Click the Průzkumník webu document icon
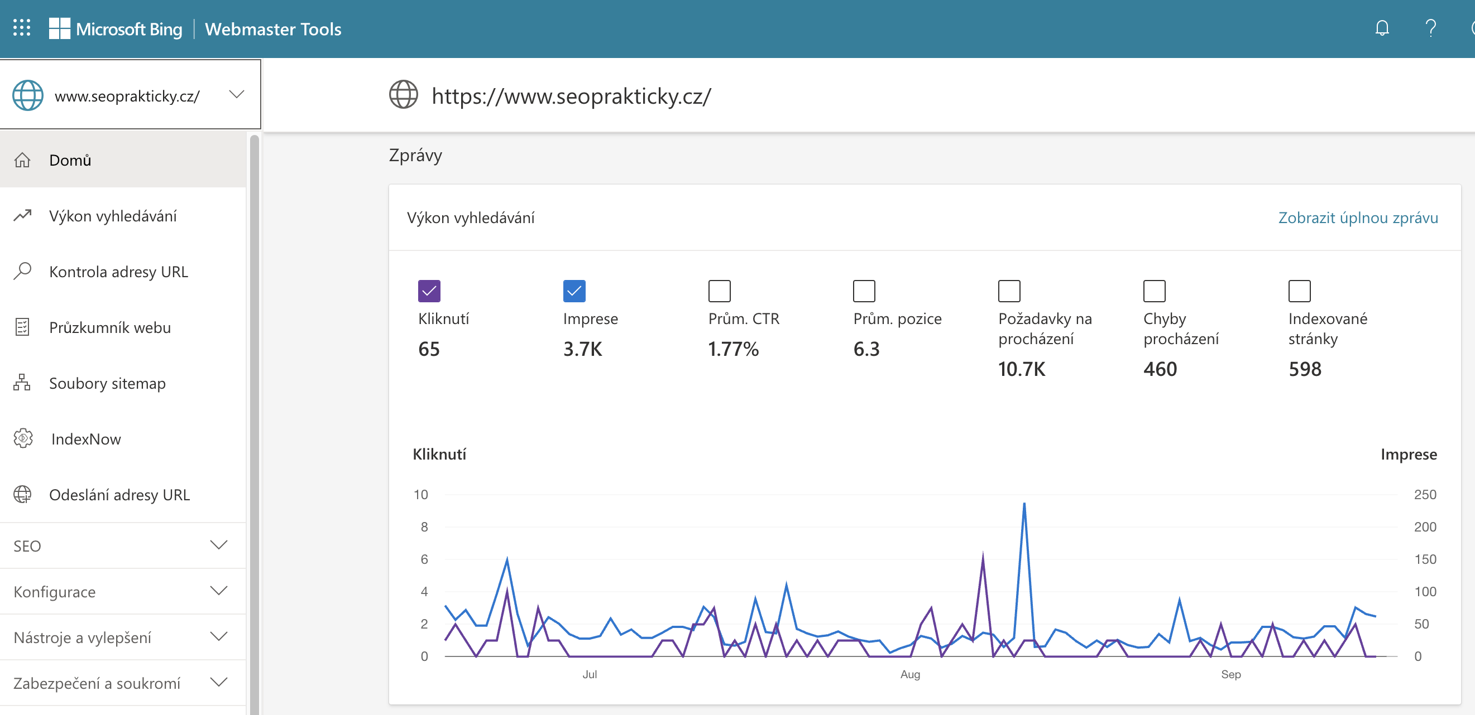1475x715 pixels. pos(22,327)
